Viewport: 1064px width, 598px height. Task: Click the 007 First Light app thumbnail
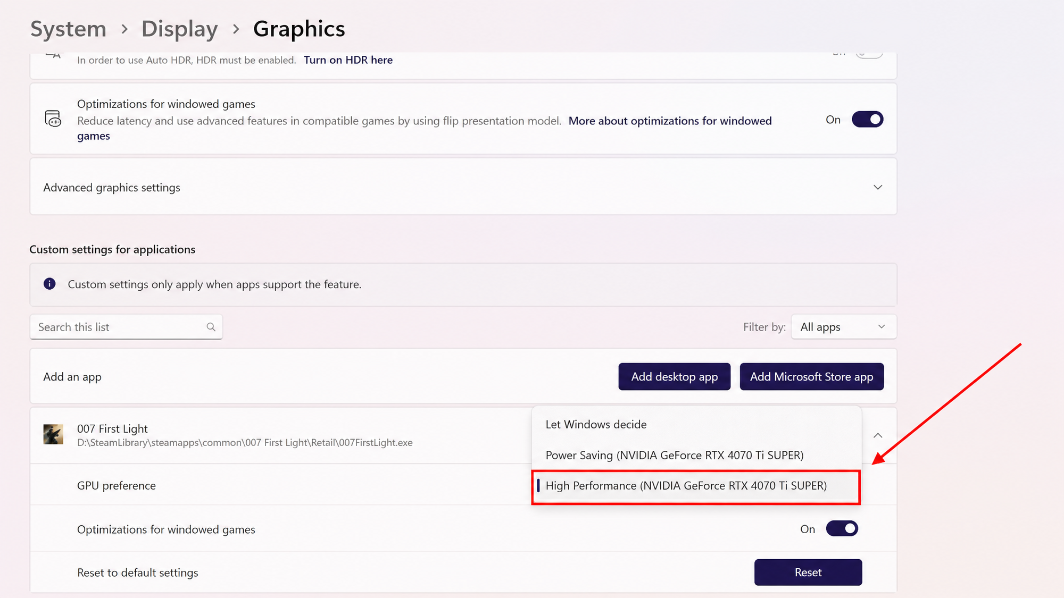pyautogui.click(x=53, y=434)
